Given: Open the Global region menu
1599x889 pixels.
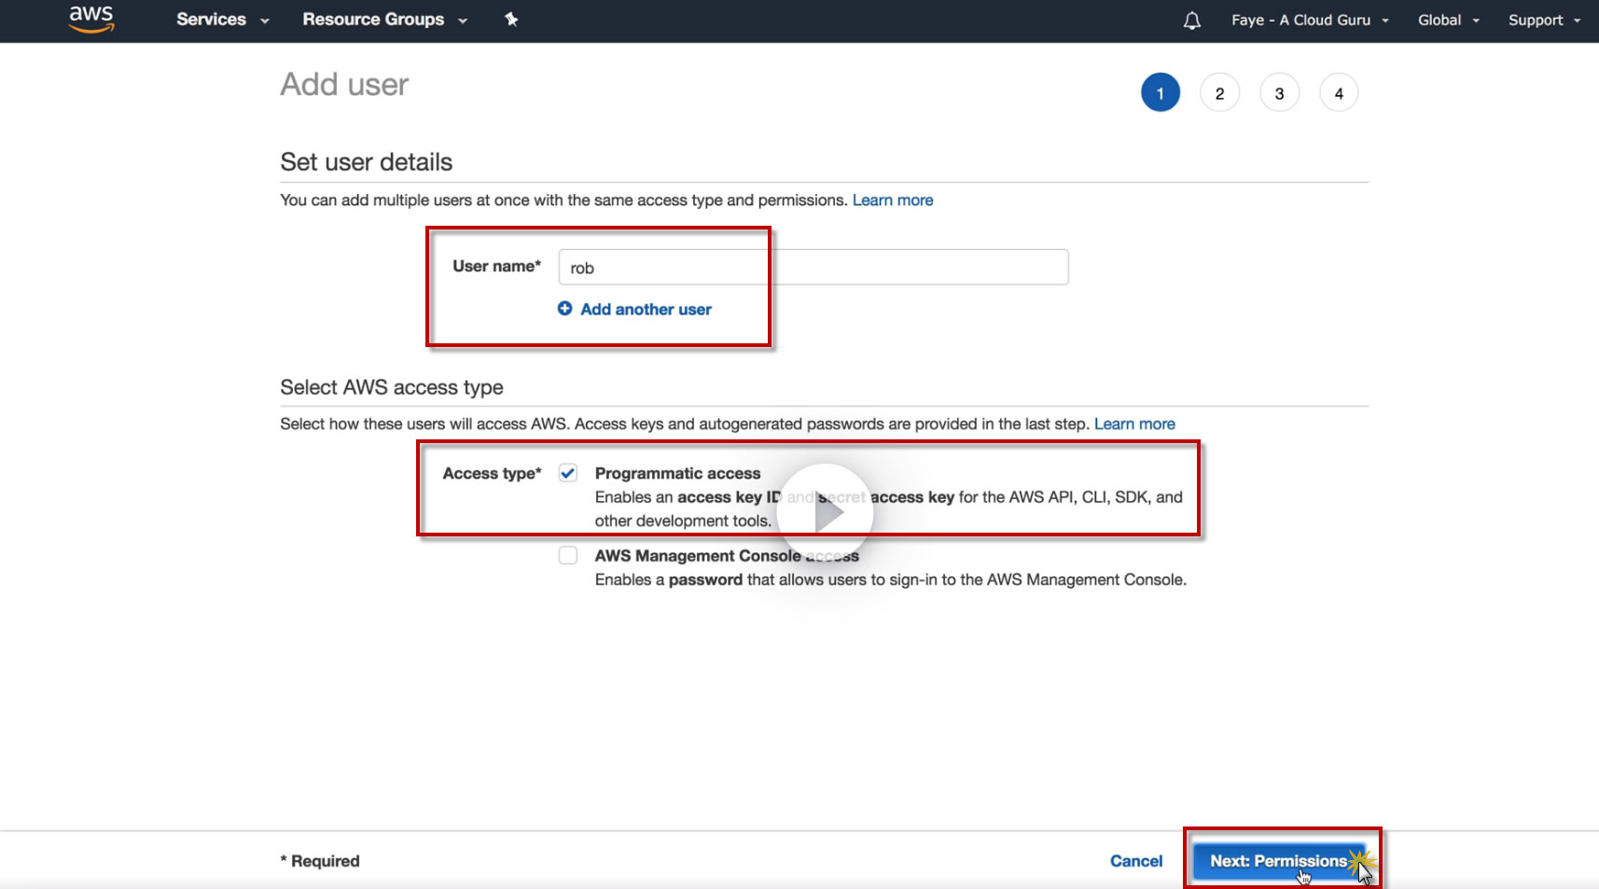Looking at the screenshot, I should point(1448,21).
